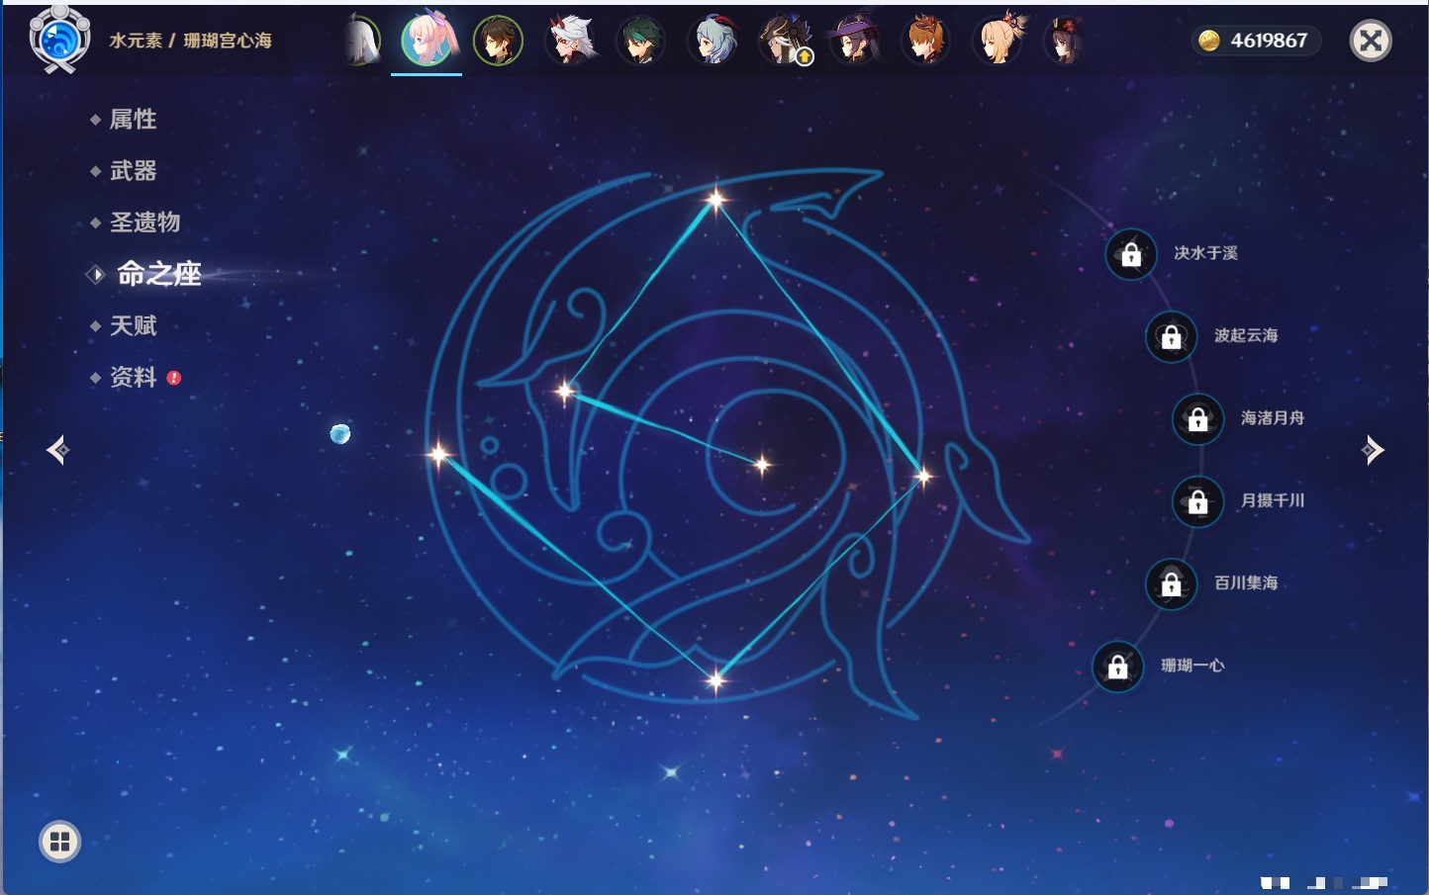This screenshot has width=1429, height=895.
Task: Select the white-haired character avatar
Action: click(x=362, y=42)
